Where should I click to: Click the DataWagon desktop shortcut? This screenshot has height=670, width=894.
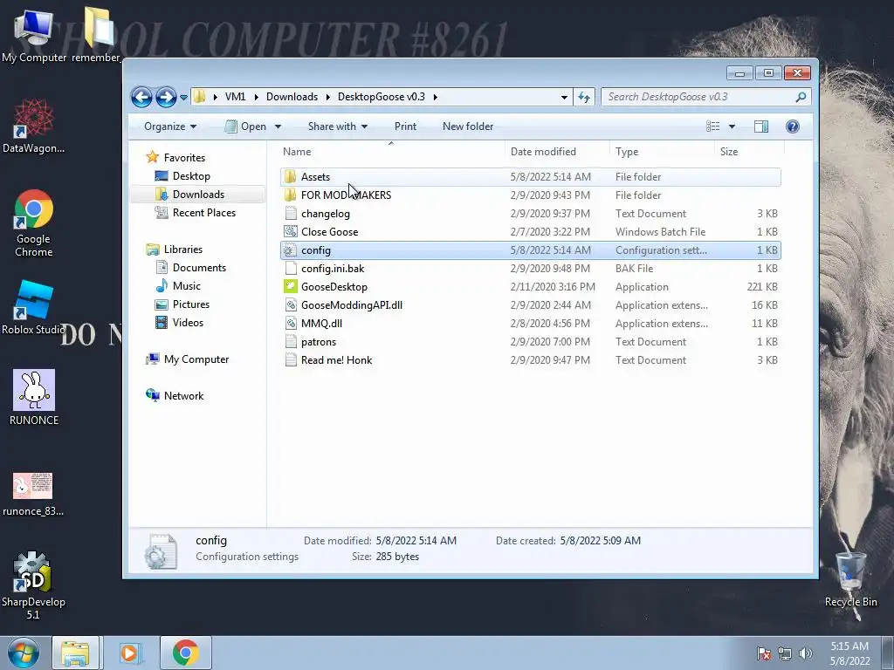33,126
